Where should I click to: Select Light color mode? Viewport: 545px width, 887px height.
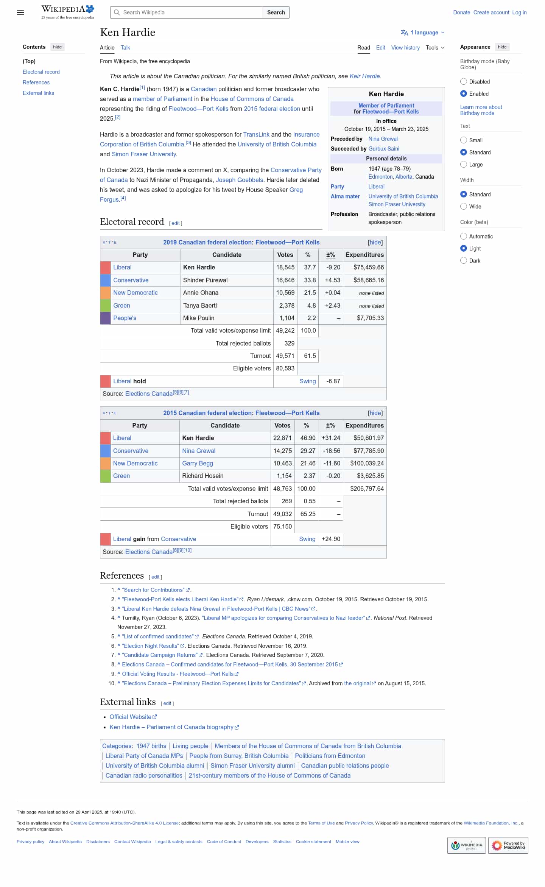[464, 248]
